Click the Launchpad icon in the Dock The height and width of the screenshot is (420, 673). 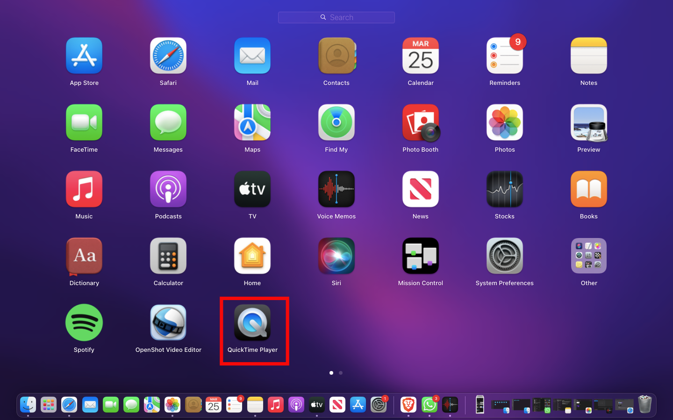[x=49, y=405]
